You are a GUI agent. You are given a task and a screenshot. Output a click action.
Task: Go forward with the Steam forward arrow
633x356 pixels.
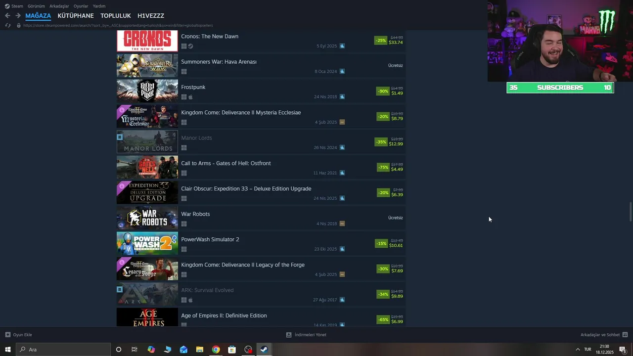18,15
